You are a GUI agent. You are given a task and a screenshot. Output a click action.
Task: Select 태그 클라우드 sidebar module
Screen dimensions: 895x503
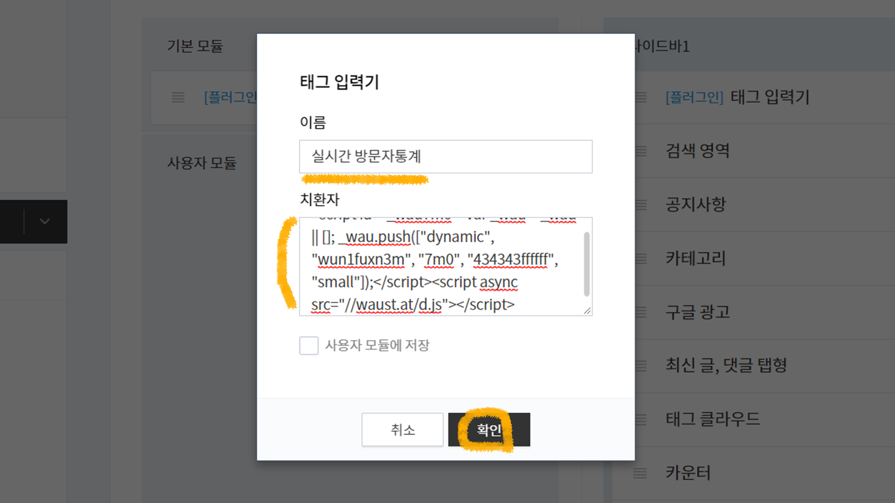point(713,420)
